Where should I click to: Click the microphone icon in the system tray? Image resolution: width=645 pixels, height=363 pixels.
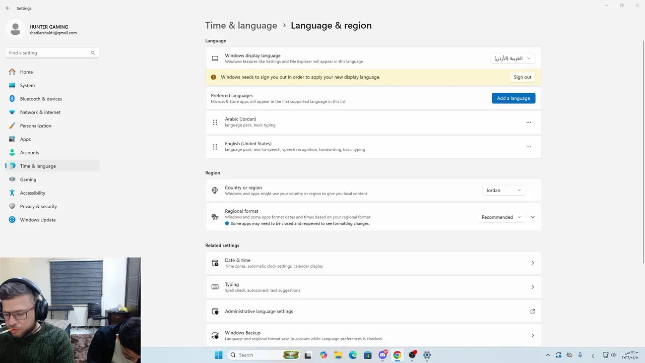click(x=580, y=355)
